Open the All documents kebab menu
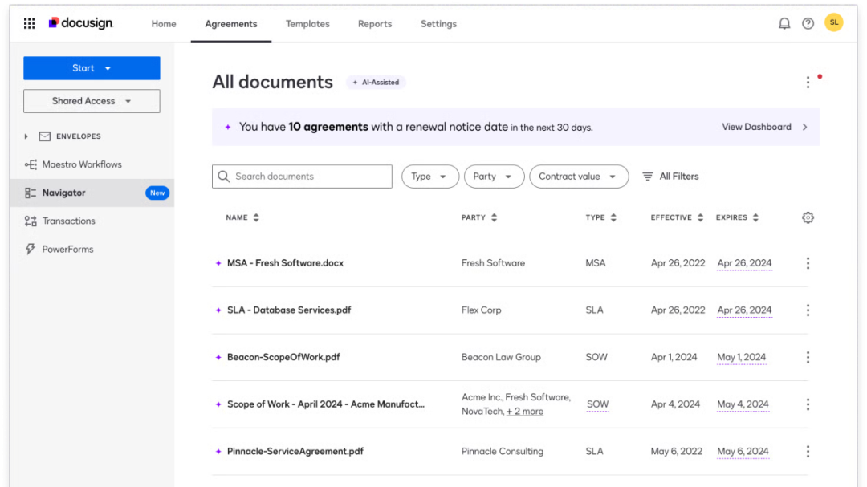 (808, 83)
